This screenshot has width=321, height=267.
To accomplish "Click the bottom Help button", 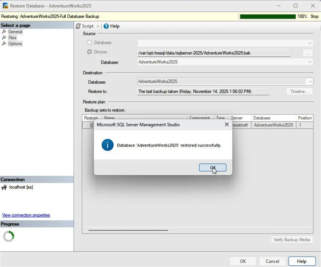I will [302, 261].
